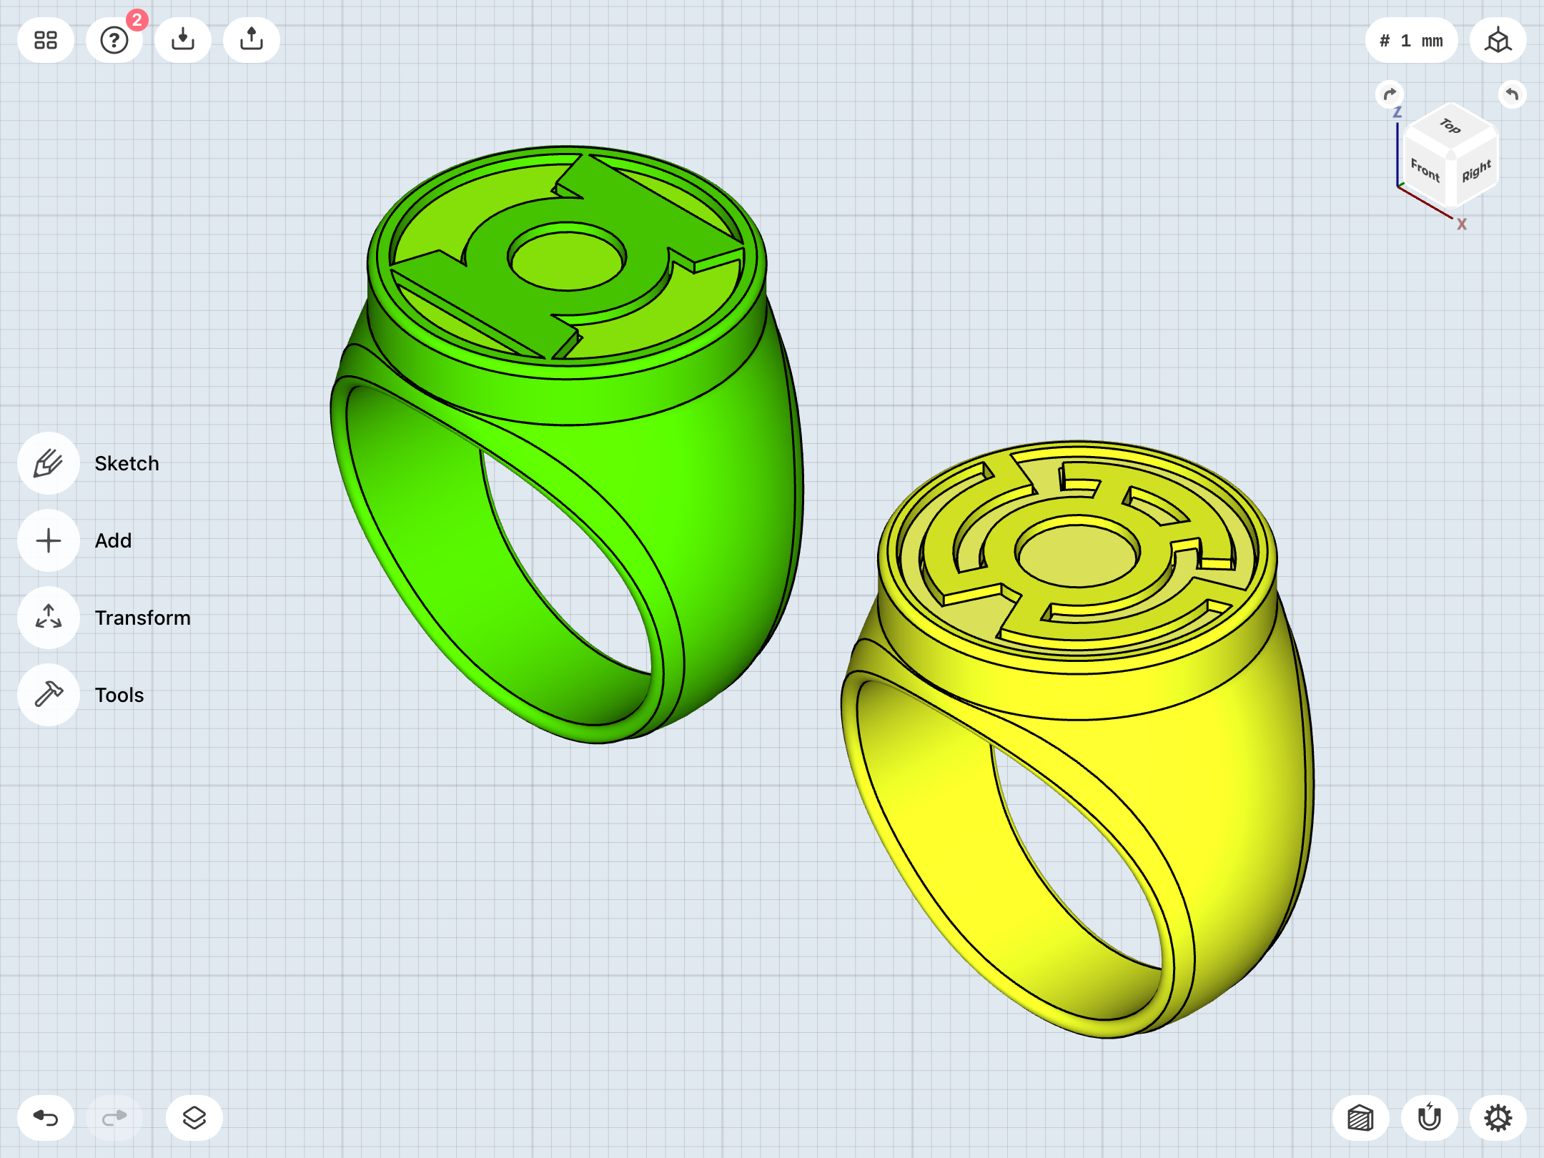Image resolution: width=1544 pixels, height=1158 pixels.
Task: Toggle the snapping magnet icon
Action: (x=1430, y=1118)
